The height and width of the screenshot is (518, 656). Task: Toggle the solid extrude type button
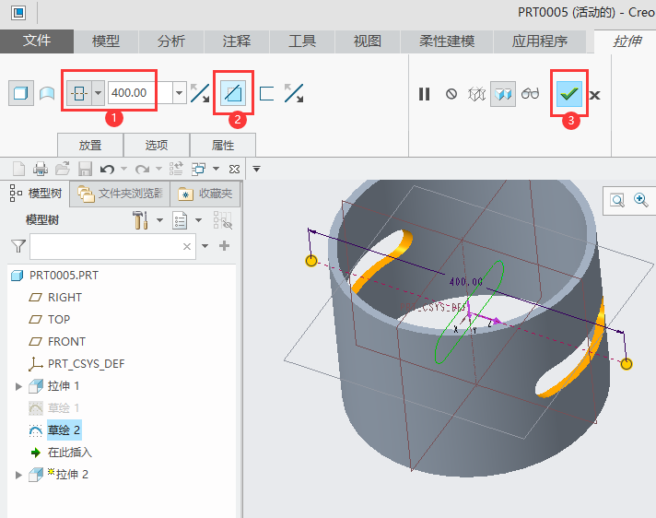19,93
